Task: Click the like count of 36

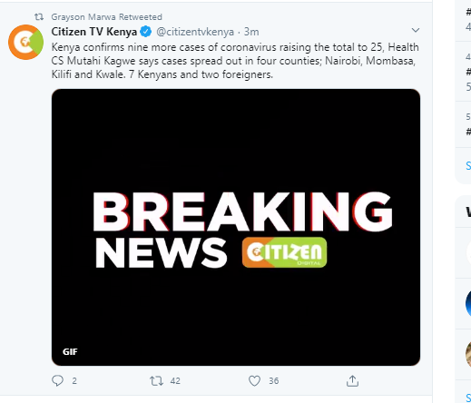Action: point(274,380)
